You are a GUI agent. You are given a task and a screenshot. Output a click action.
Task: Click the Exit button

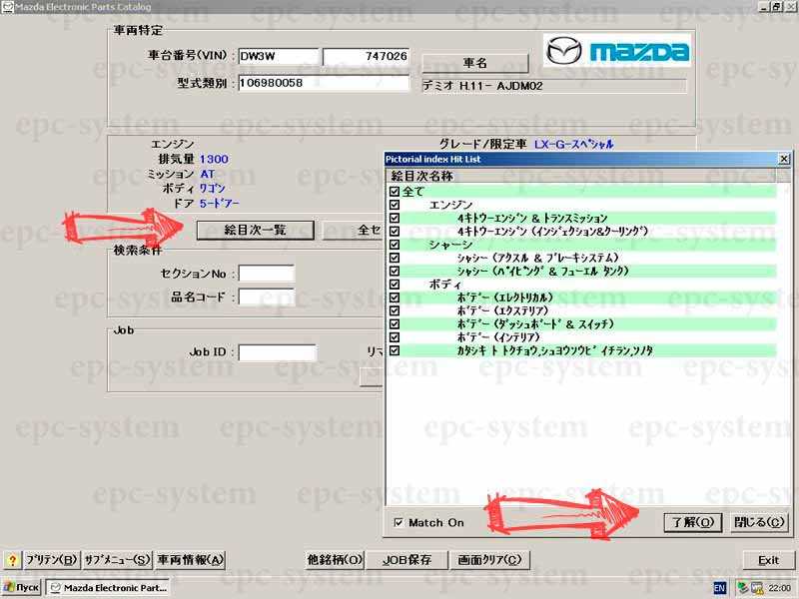tap(768, 560)
